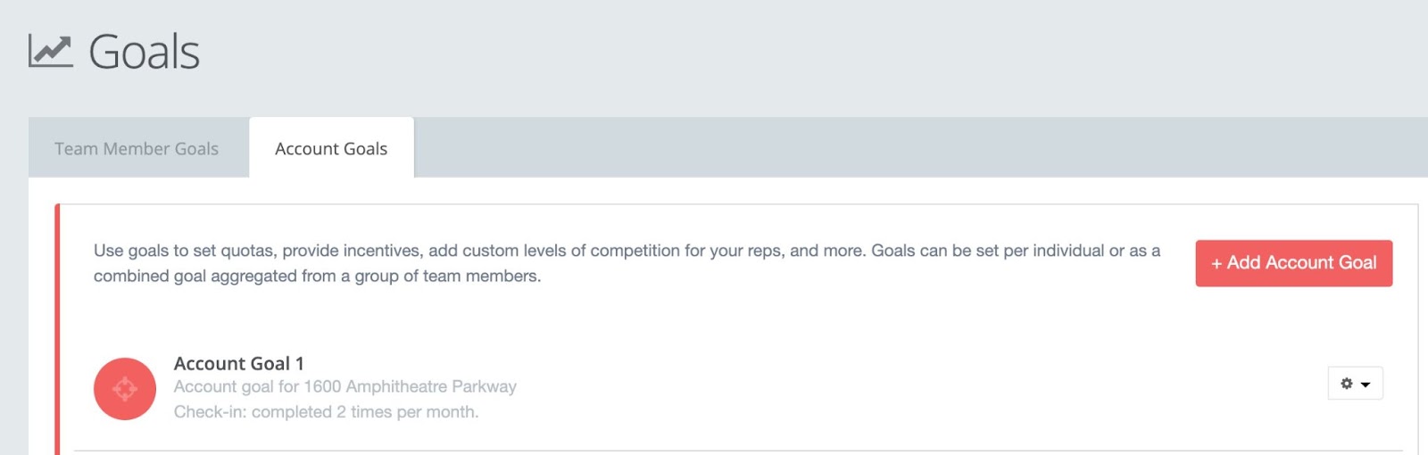Viewport: 1428px width, 455px height.
Task: Click the red crosshair target icon
Action: click(125, 389)
